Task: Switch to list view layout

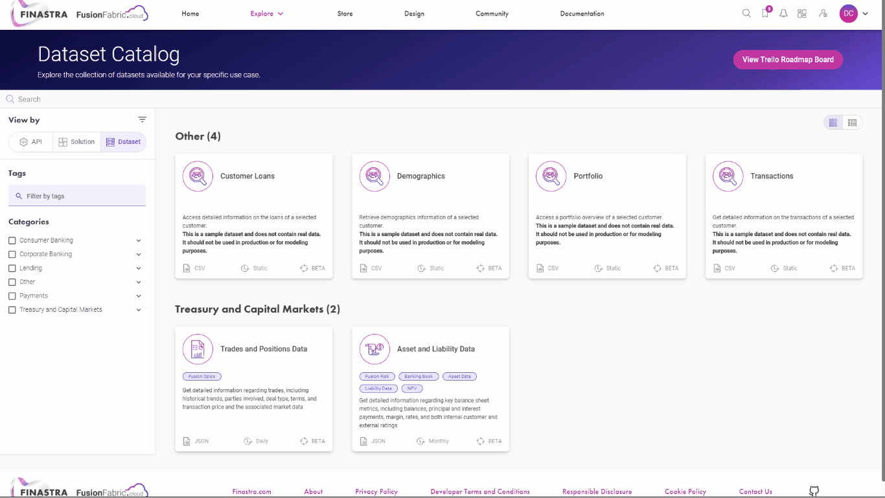Action: [x=853, y=123]
